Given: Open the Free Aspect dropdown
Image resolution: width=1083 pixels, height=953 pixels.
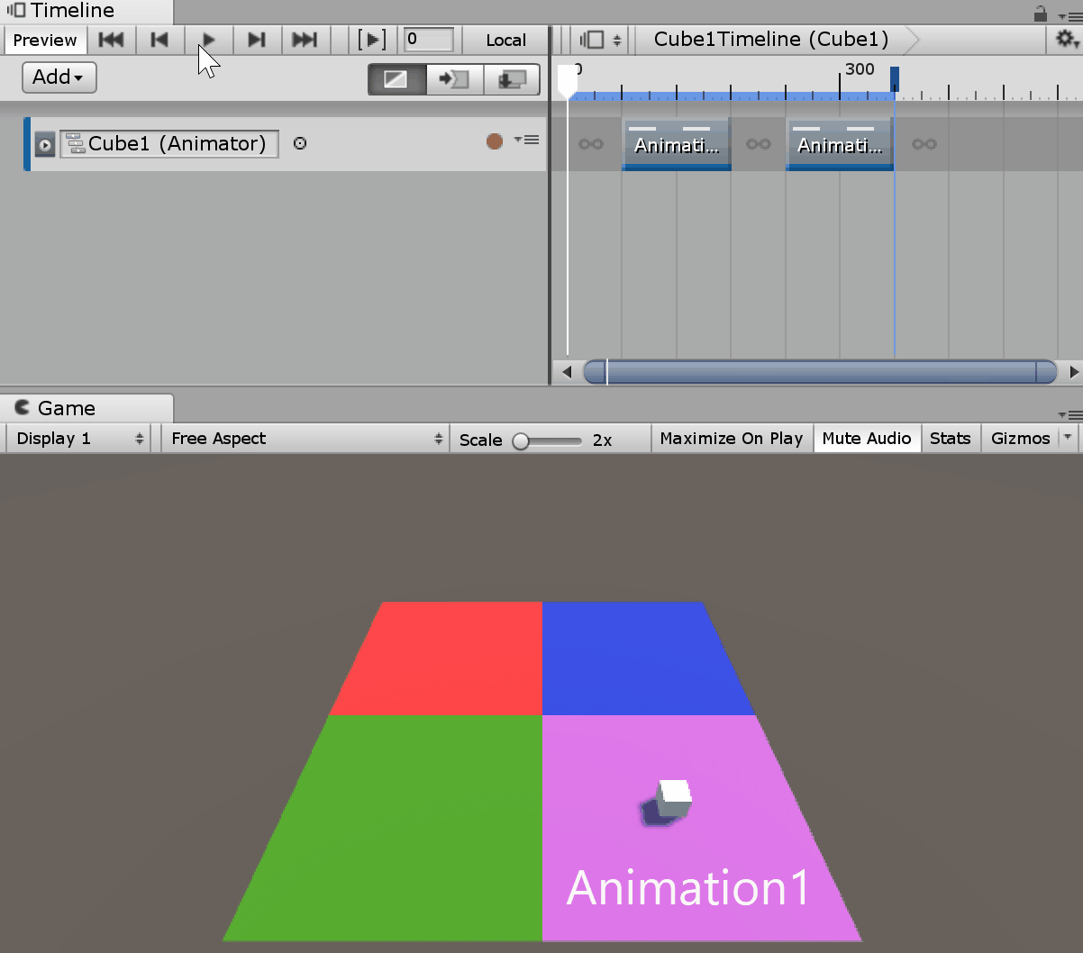Looking at the screenshot, I should pos(302,438).
